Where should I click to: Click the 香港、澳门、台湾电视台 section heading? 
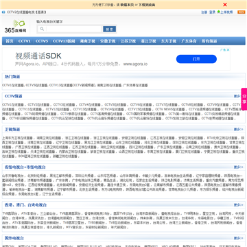26,205
